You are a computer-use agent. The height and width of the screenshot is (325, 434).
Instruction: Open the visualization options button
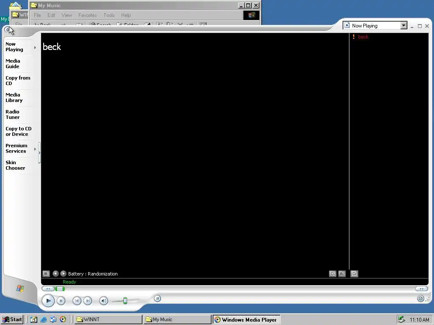[46, 274]
